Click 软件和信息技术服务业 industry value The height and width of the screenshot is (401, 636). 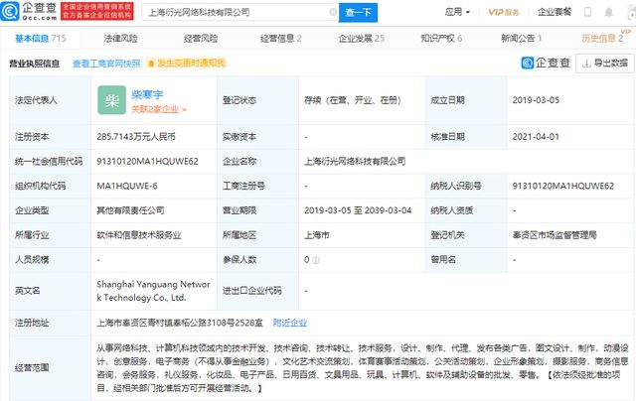tap(139, 235)
